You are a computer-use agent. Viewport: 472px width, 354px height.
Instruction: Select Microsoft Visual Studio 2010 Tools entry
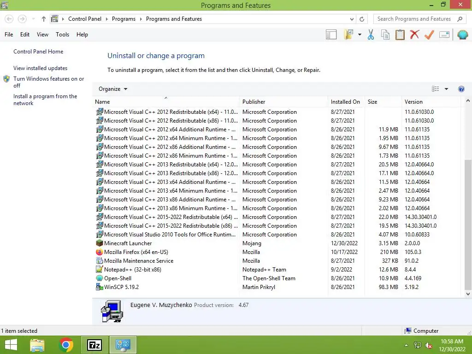tap(277, 235)
